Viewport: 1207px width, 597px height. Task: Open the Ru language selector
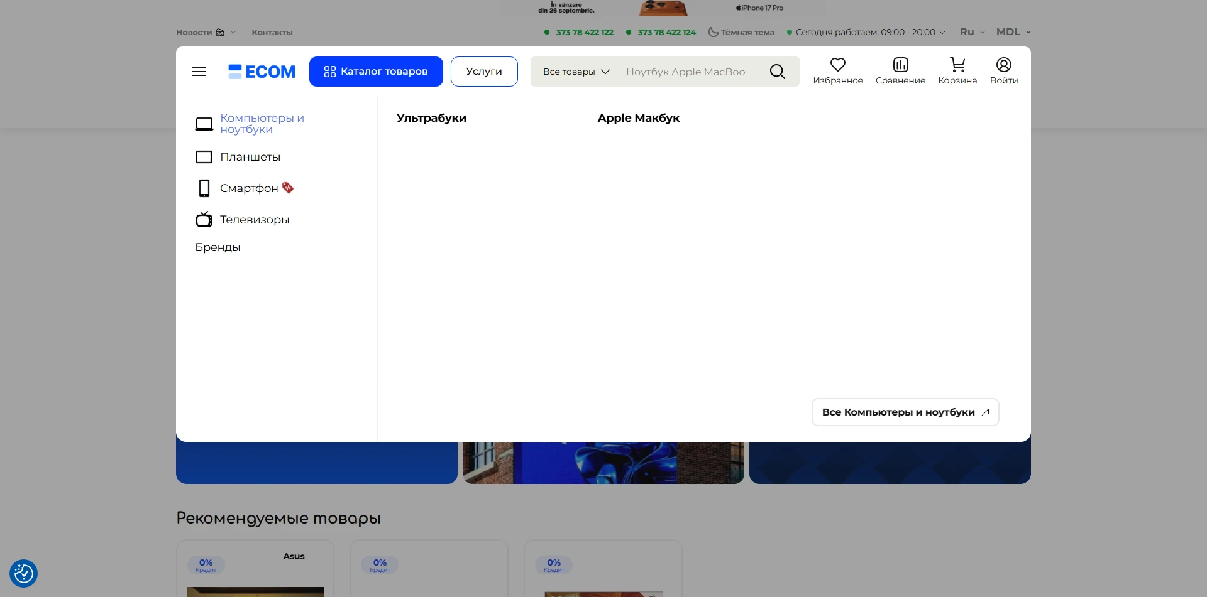973,32
